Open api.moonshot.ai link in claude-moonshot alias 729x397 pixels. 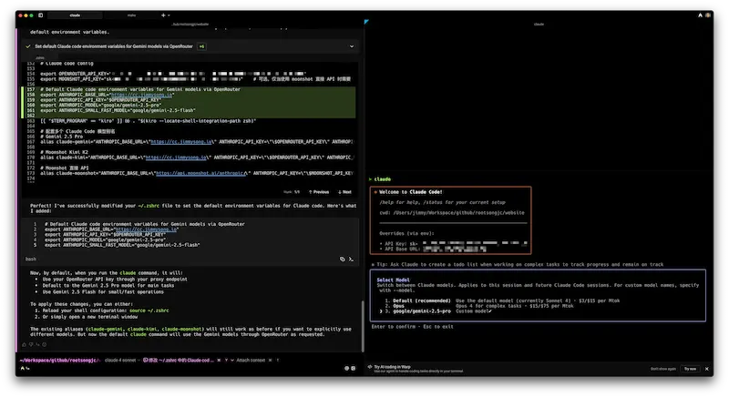(x=200, y=173)
